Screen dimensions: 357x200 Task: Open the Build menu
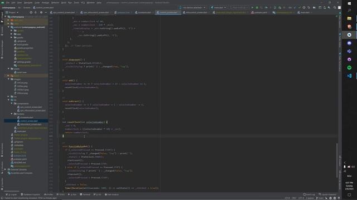(64, 2)
